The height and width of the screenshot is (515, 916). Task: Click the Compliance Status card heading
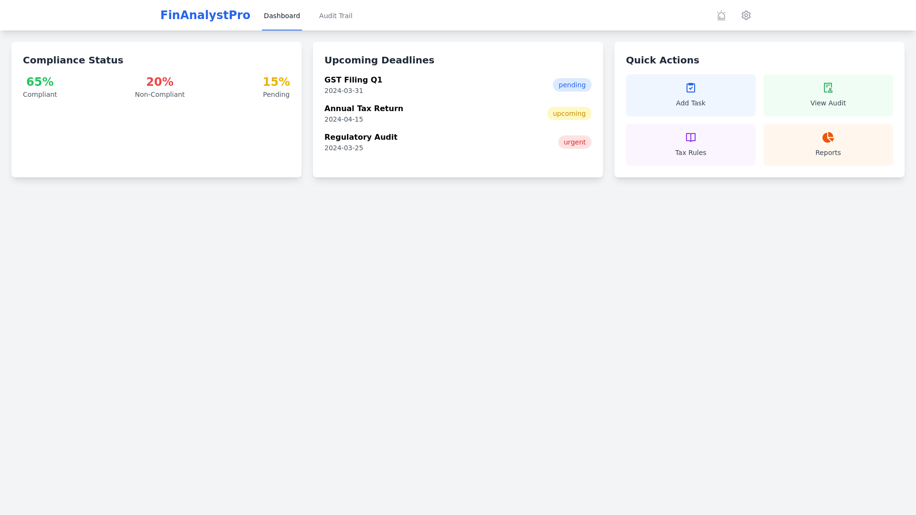coord(73,60)
